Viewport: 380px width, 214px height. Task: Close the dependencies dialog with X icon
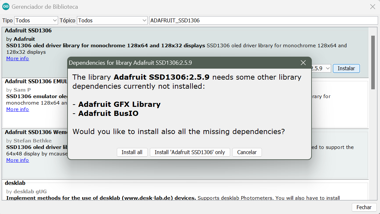coord(303,63)
